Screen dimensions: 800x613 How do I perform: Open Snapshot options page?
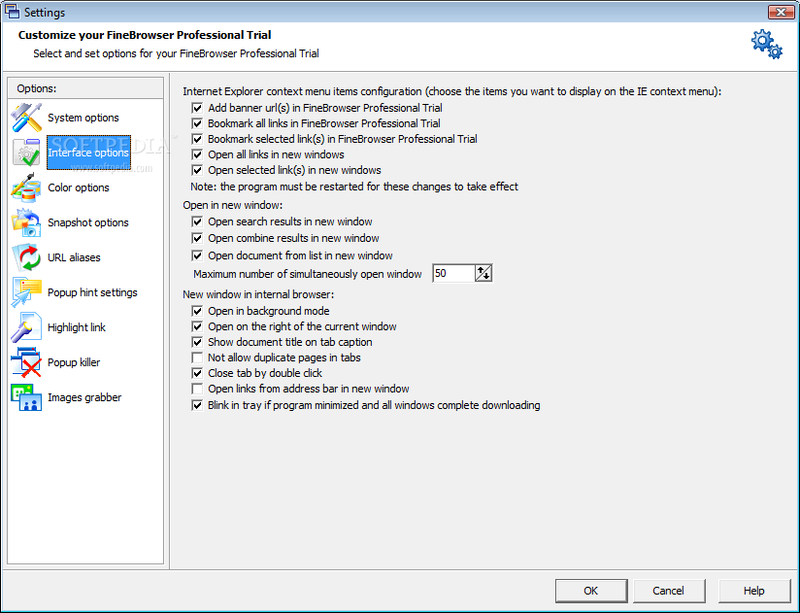88,223
